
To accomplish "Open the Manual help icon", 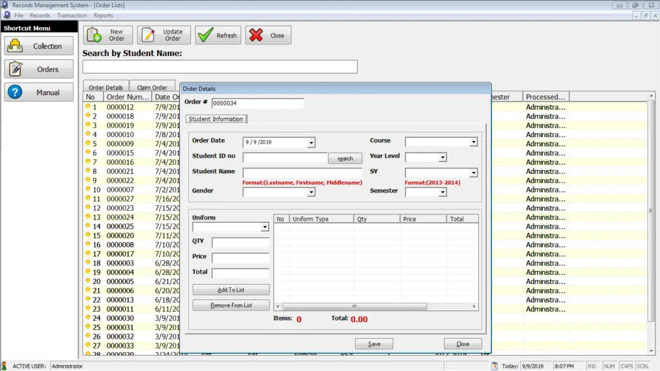I will pos(39,92).
